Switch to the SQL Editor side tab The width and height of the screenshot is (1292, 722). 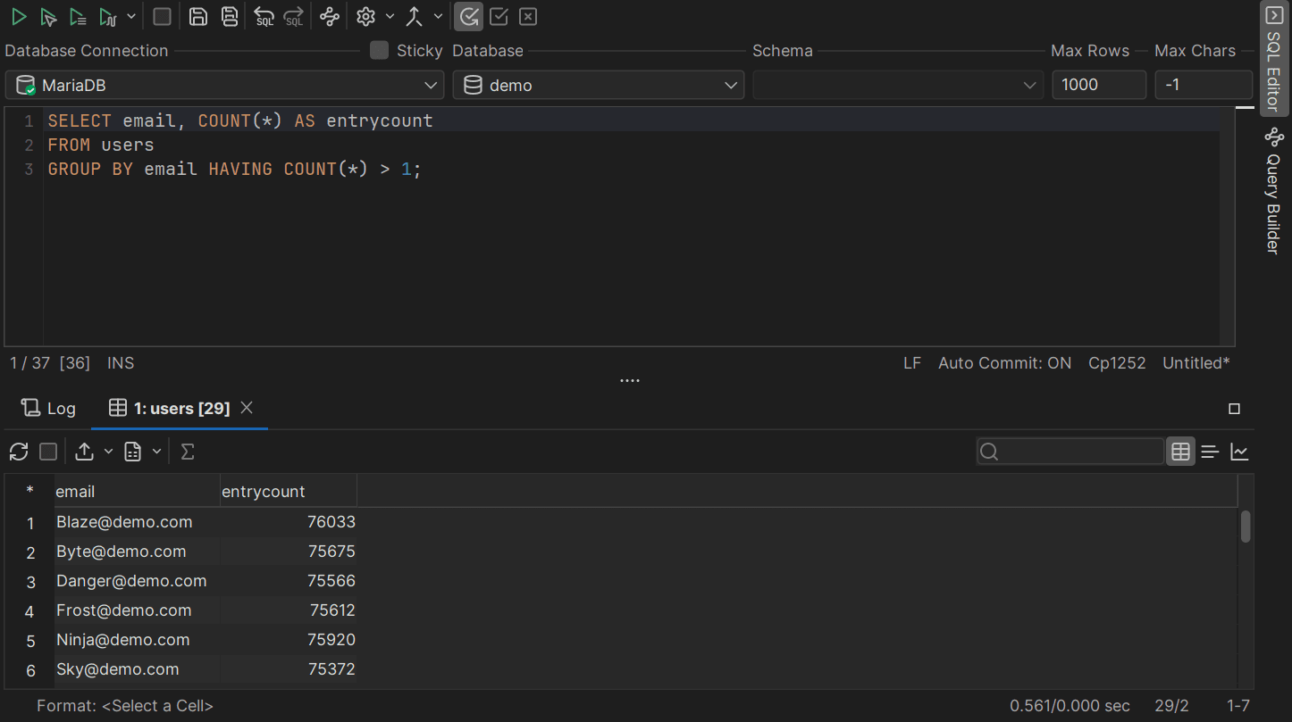point(1274,58)
